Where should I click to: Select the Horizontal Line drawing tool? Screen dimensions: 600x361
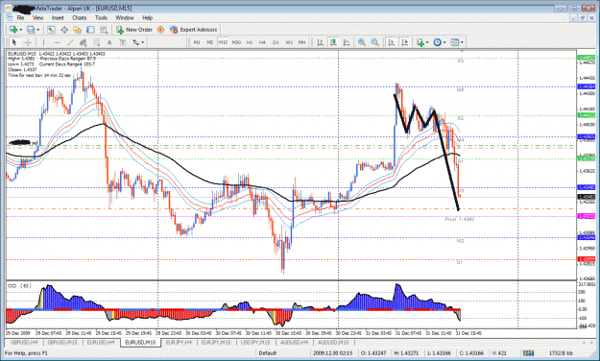[x=57, y=42]
